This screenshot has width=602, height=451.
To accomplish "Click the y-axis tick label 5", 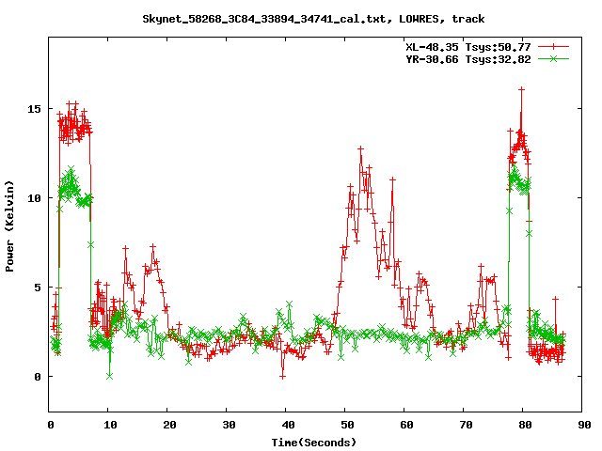I will click(x=38, y=288).
